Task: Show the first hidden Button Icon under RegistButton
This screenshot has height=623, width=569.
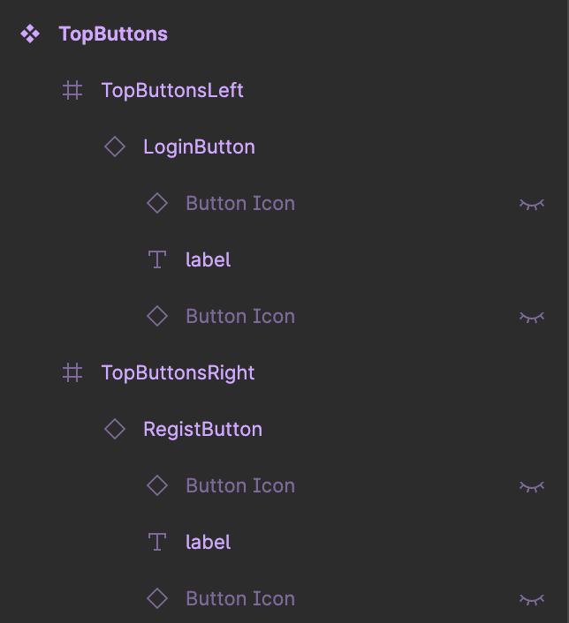Action: 531,486
